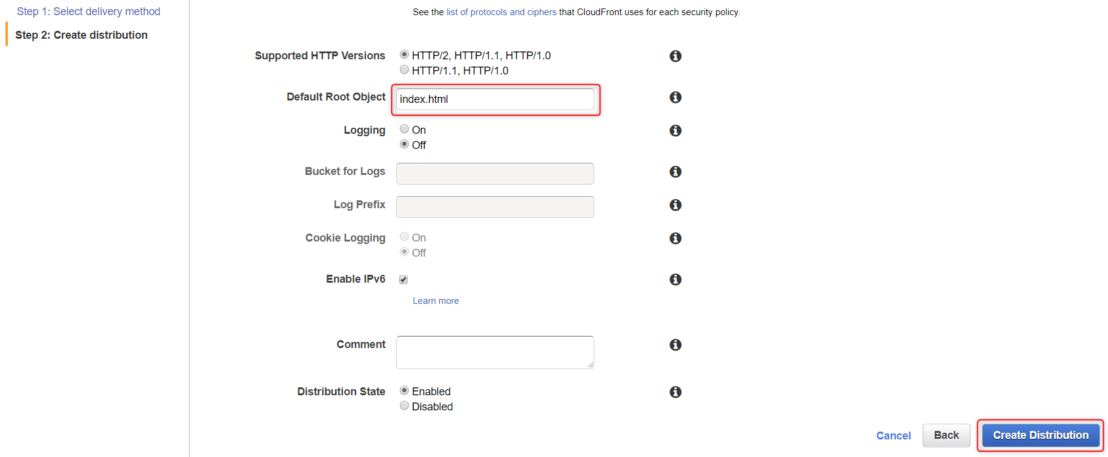The image size is (1108, 457).
Task: Click info icon for Default Root Object
Action: tap(675, 97)
